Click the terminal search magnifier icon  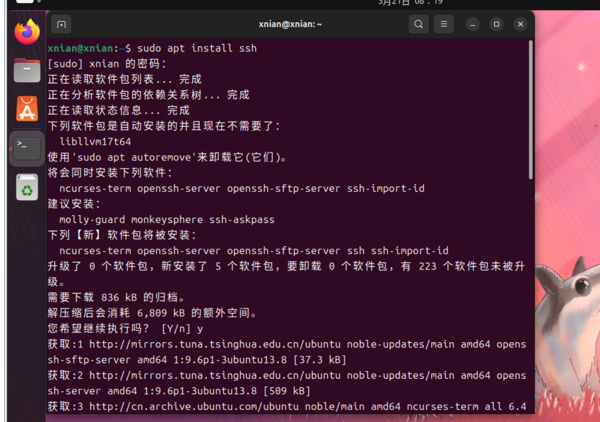418,24
